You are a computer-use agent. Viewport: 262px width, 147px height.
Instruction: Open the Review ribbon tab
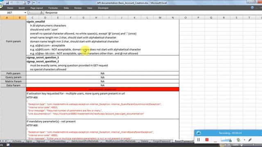78,8
